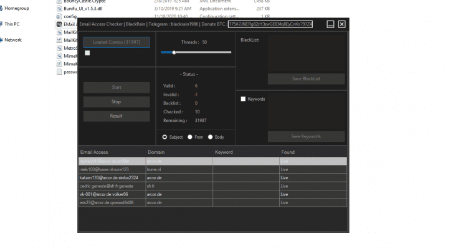This screenshot has width=458, height=249.
Task: Select the Bunifu_UI_v1.5.3.dll file icon
Action: click(59, 9)
